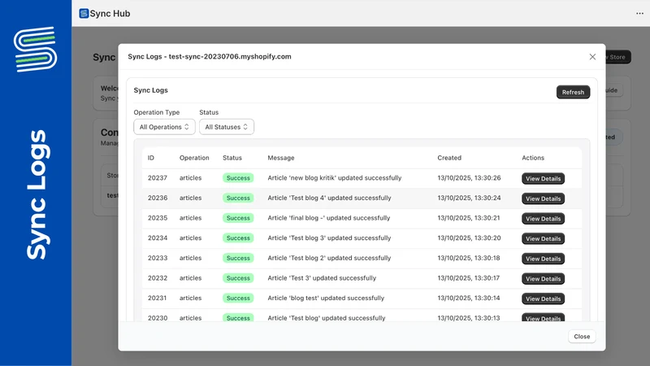View details for log 20233
Image resolution: width=650 pixels, height=366 pixels.
[543, 259]
